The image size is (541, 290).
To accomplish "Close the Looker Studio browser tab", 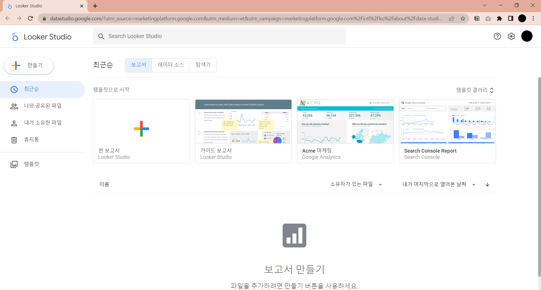I will [82, 6].
